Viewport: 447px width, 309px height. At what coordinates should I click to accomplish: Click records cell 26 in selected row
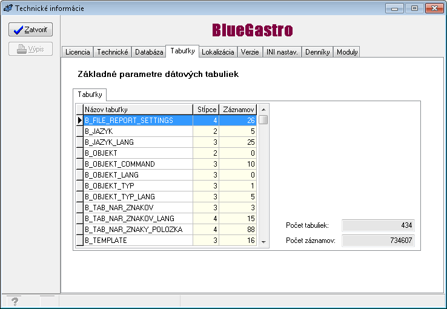238,121
